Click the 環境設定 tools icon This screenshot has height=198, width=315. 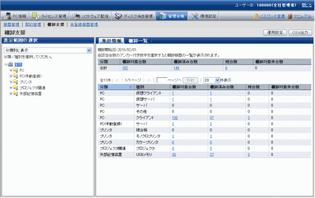coord(195,16)
